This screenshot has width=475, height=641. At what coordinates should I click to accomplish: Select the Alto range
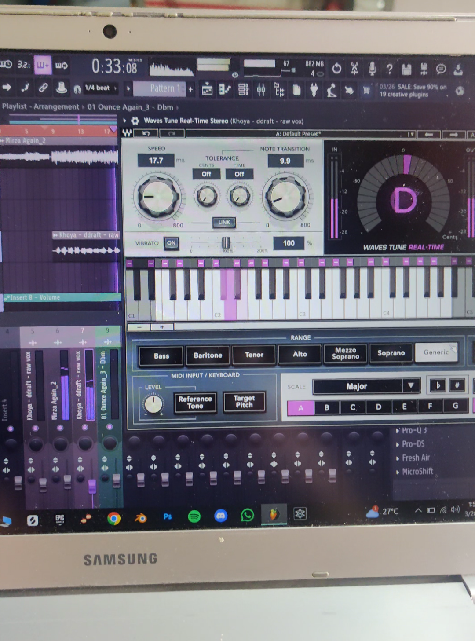(x=300, y=354)
